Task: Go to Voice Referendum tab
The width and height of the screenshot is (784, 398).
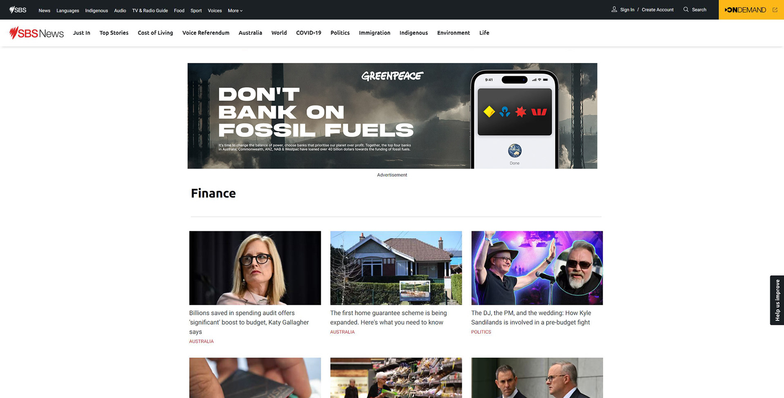Action: [206, 33]
